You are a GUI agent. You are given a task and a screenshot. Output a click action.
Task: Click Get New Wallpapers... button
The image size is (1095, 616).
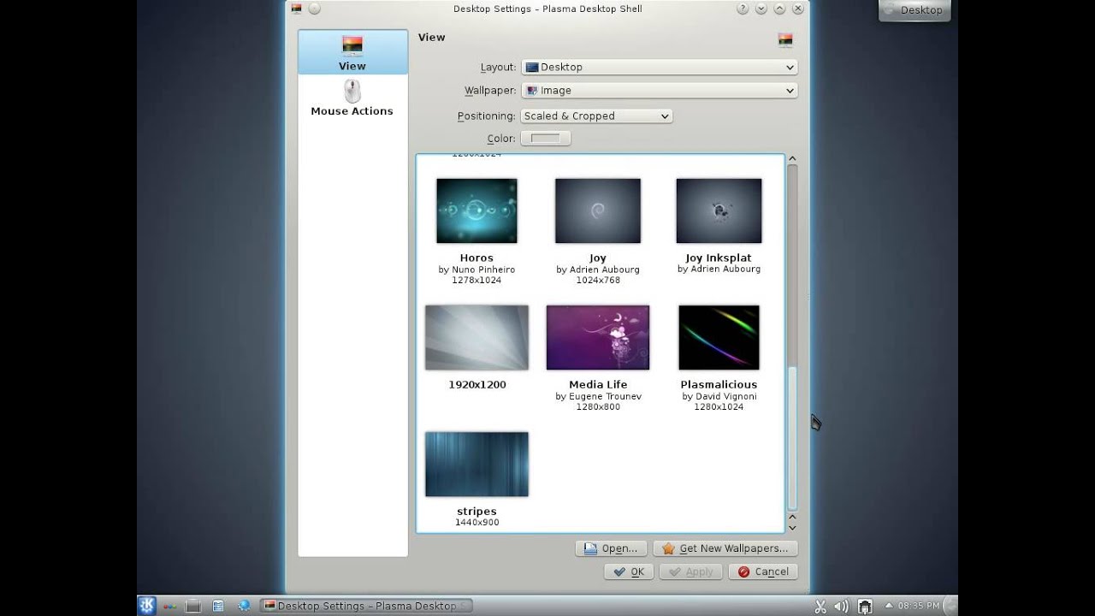(x=725, y=548)
